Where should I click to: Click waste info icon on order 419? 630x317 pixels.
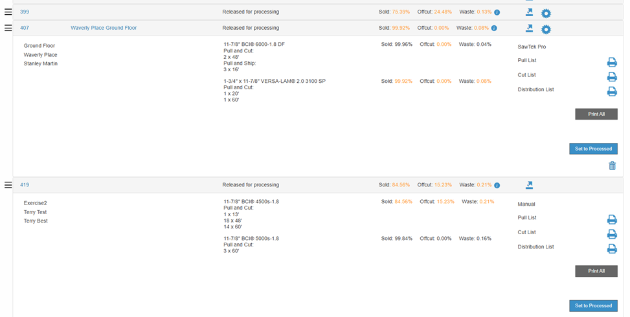click(497, 186)
